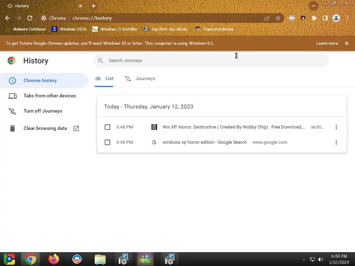Close the History tab
The width and height of the screenshot is (355, 266).
click(80, 6)
